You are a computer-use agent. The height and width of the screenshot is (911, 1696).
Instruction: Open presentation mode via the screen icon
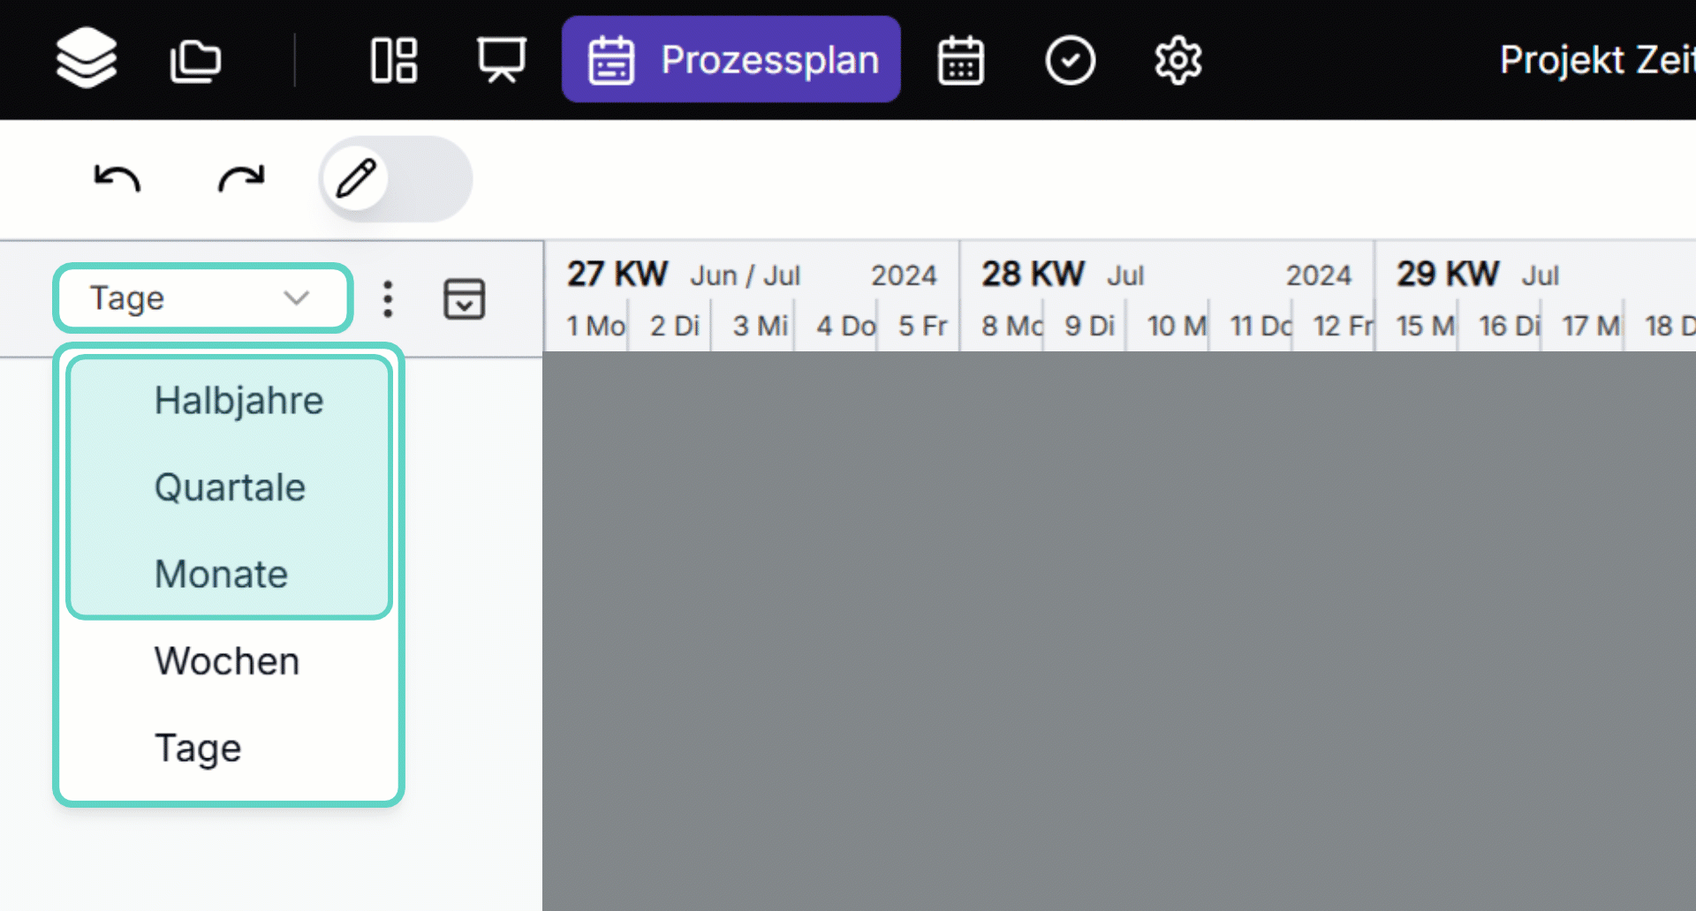500,59
